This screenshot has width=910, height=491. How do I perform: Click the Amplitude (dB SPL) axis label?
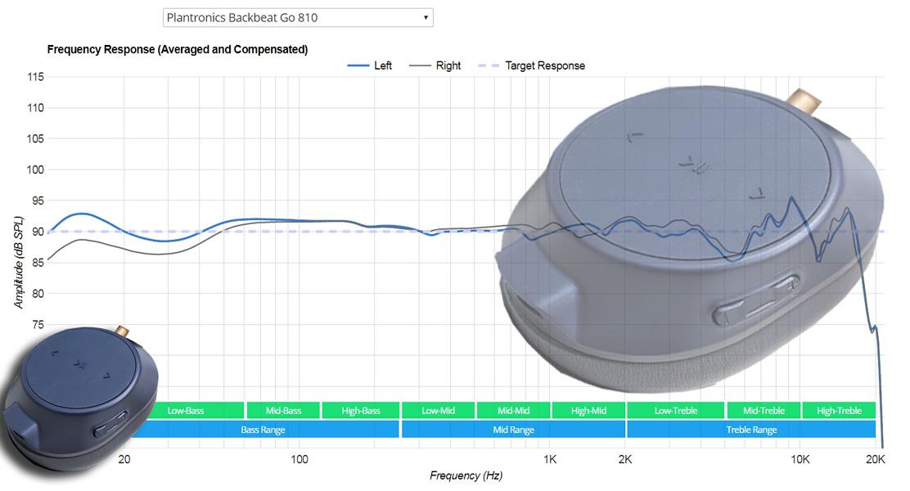click(19, 263)
